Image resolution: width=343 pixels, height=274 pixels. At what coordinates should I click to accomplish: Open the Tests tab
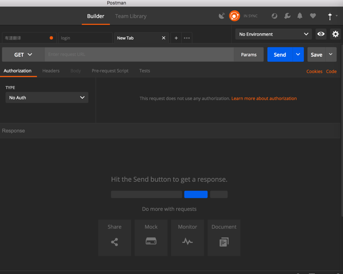(x=144, y=71)
